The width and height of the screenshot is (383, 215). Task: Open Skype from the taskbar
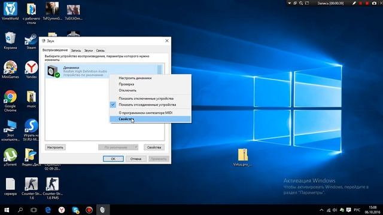click(x=75, y=210)
